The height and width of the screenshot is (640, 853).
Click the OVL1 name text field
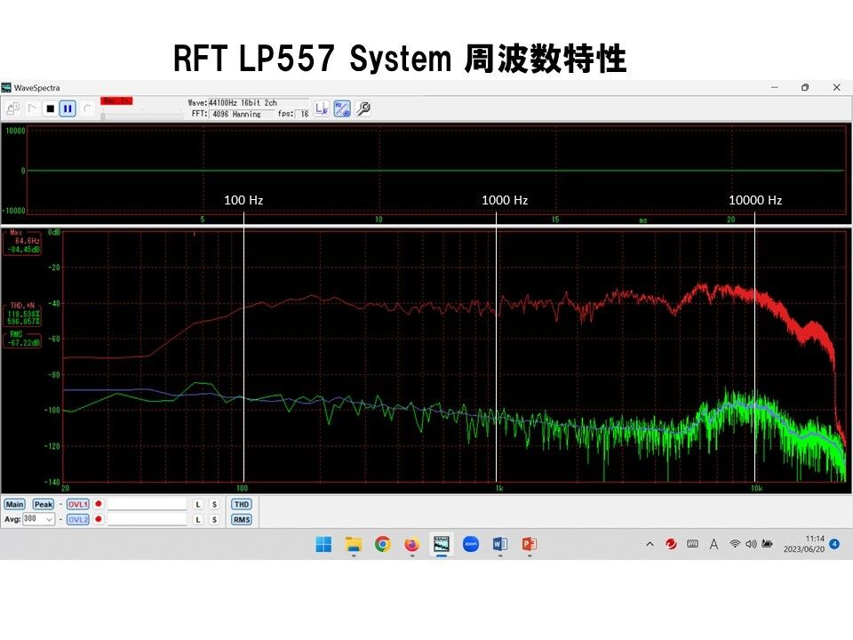[147, 505]
